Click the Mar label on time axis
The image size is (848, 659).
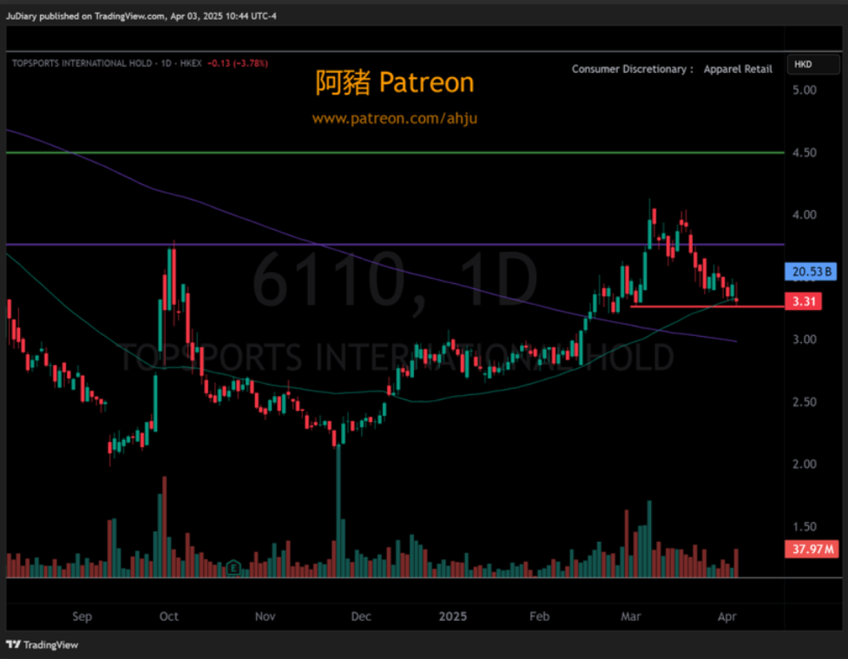[630, 616]
